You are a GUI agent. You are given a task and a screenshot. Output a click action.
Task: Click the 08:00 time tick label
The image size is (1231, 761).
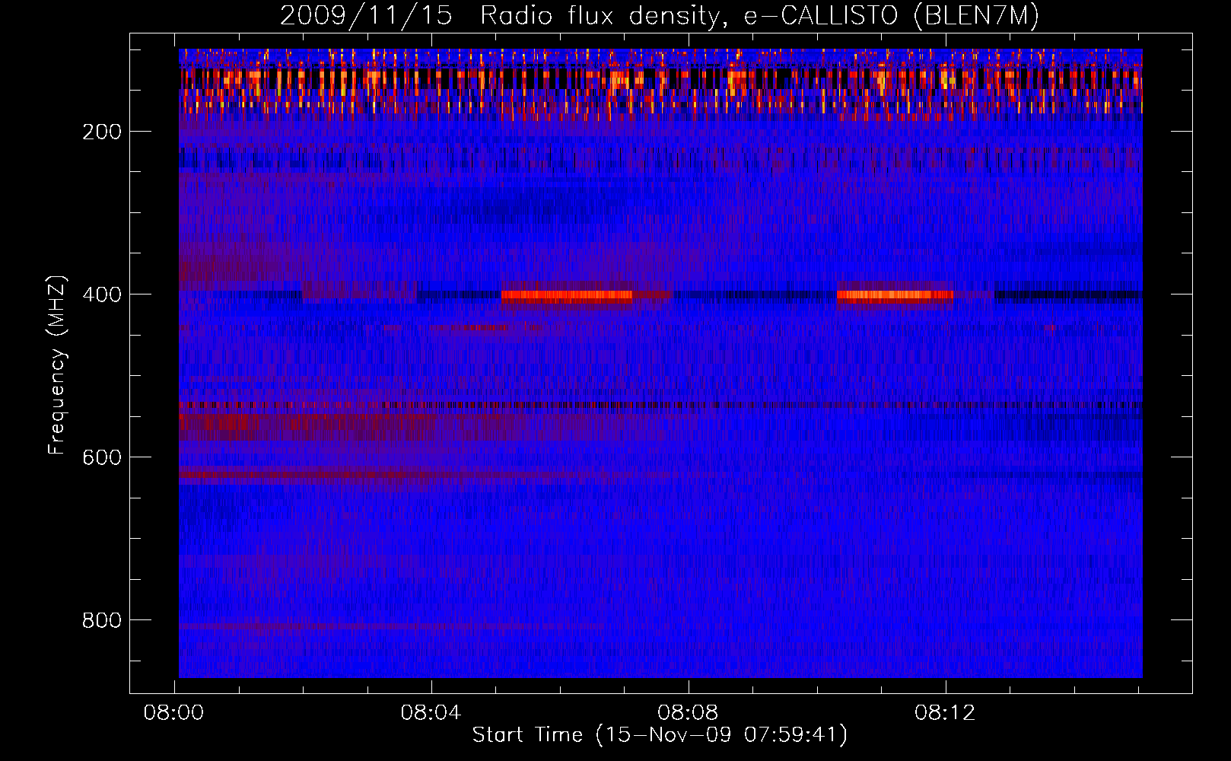pos(173,713)
